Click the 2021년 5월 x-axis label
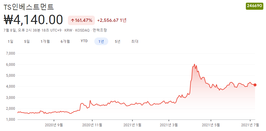 [x=211, y=125]
